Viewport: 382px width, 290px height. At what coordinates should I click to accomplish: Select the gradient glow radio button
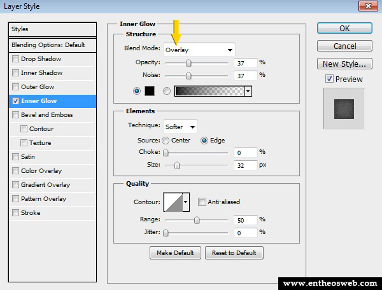[167, 91]
